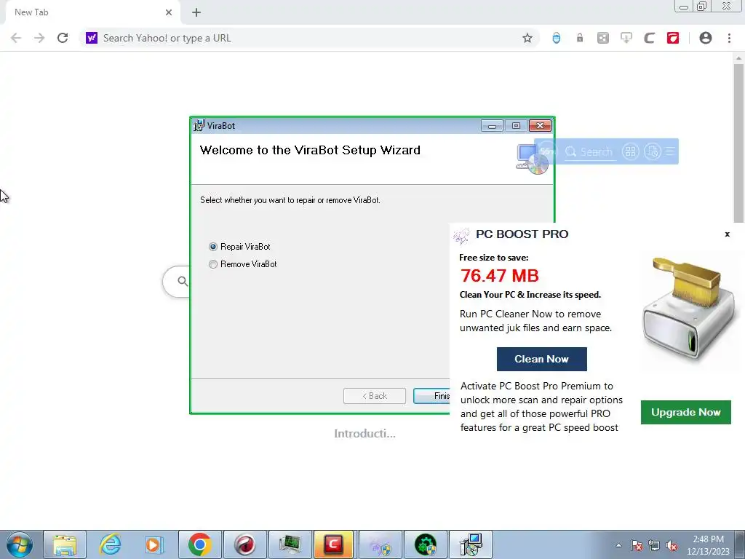Click the Back button in ViraBot wizard
The height and width of the screenshot is (559, 745).
[375, 396]
